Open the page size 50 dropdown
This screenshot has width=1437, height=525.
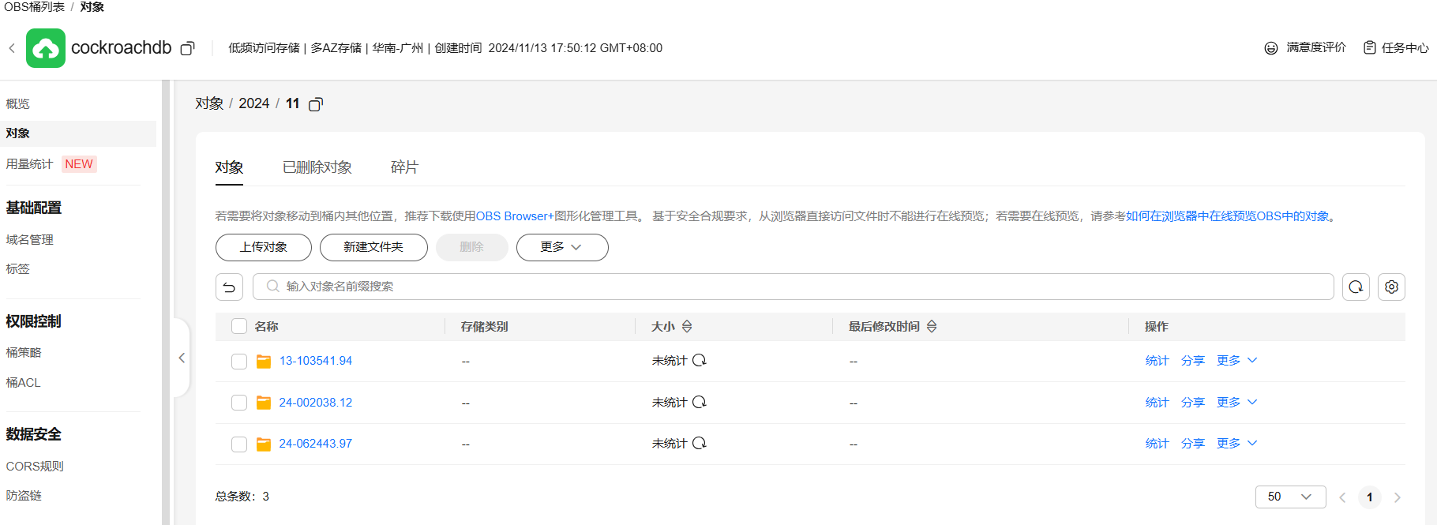[x=1290, y=497]
